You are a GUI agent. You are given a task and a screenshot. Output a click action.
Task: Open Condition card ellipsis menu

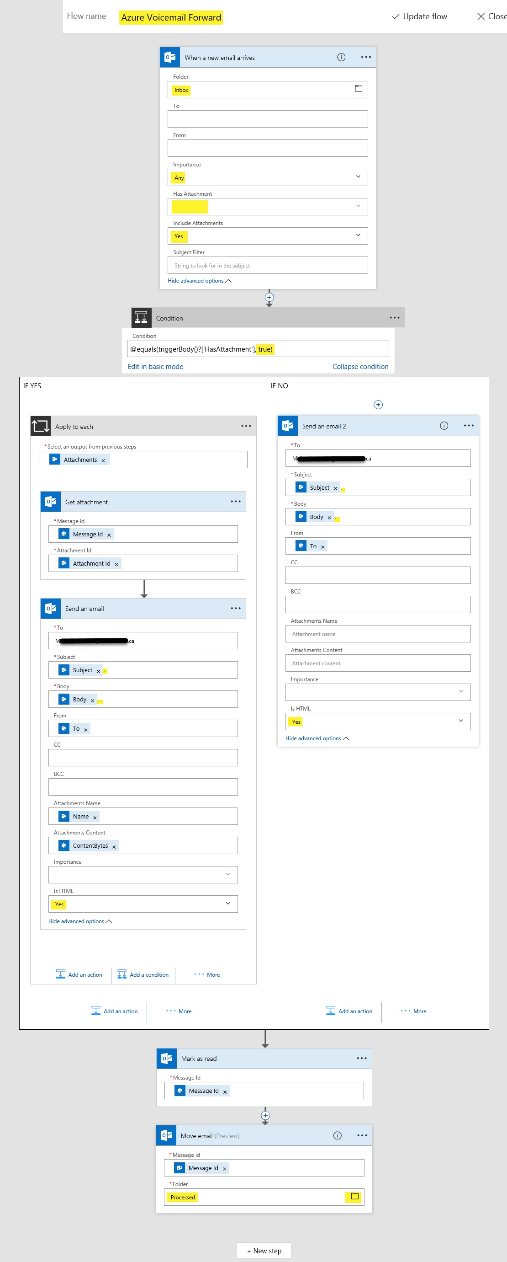click(395, 318)
